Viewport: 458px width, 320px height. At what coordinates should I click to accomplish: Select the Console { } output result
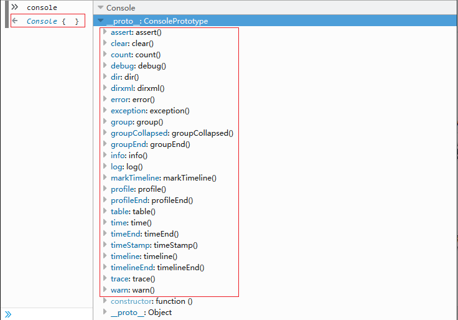pos(52,21)
